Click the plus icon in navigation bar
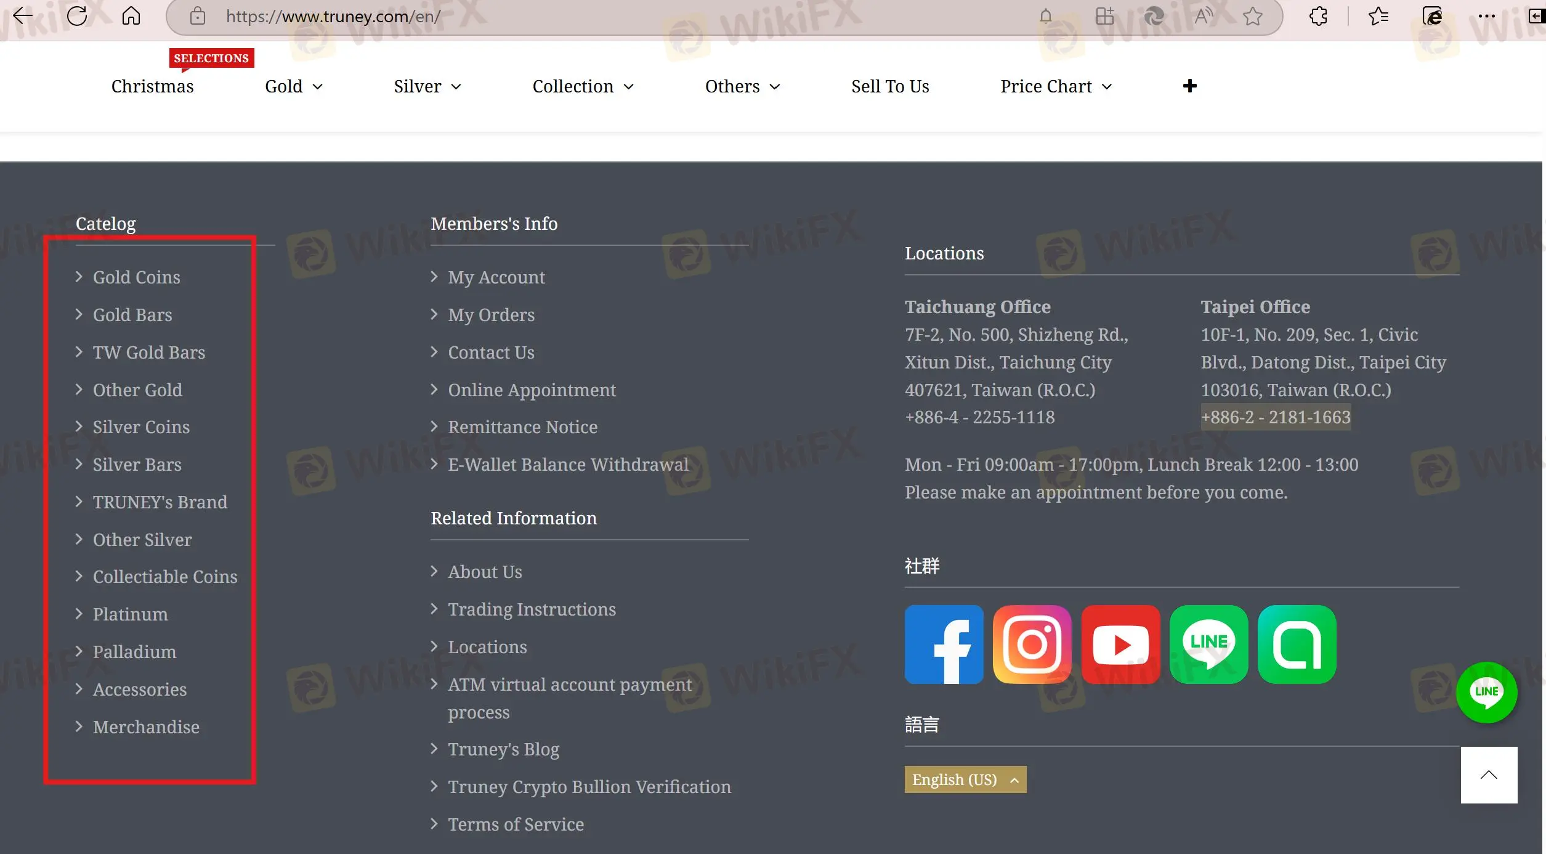 (1189, 86)
